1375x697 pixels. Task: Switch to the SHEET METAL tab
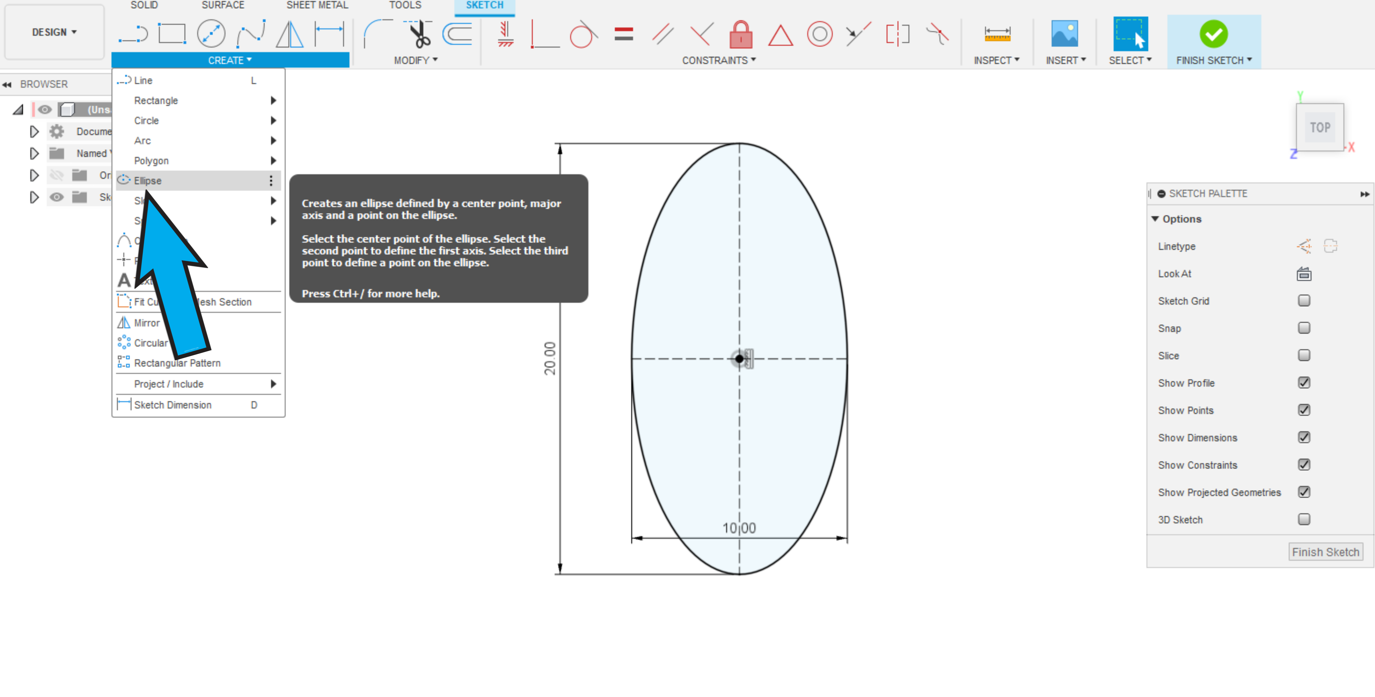point(317,5)
